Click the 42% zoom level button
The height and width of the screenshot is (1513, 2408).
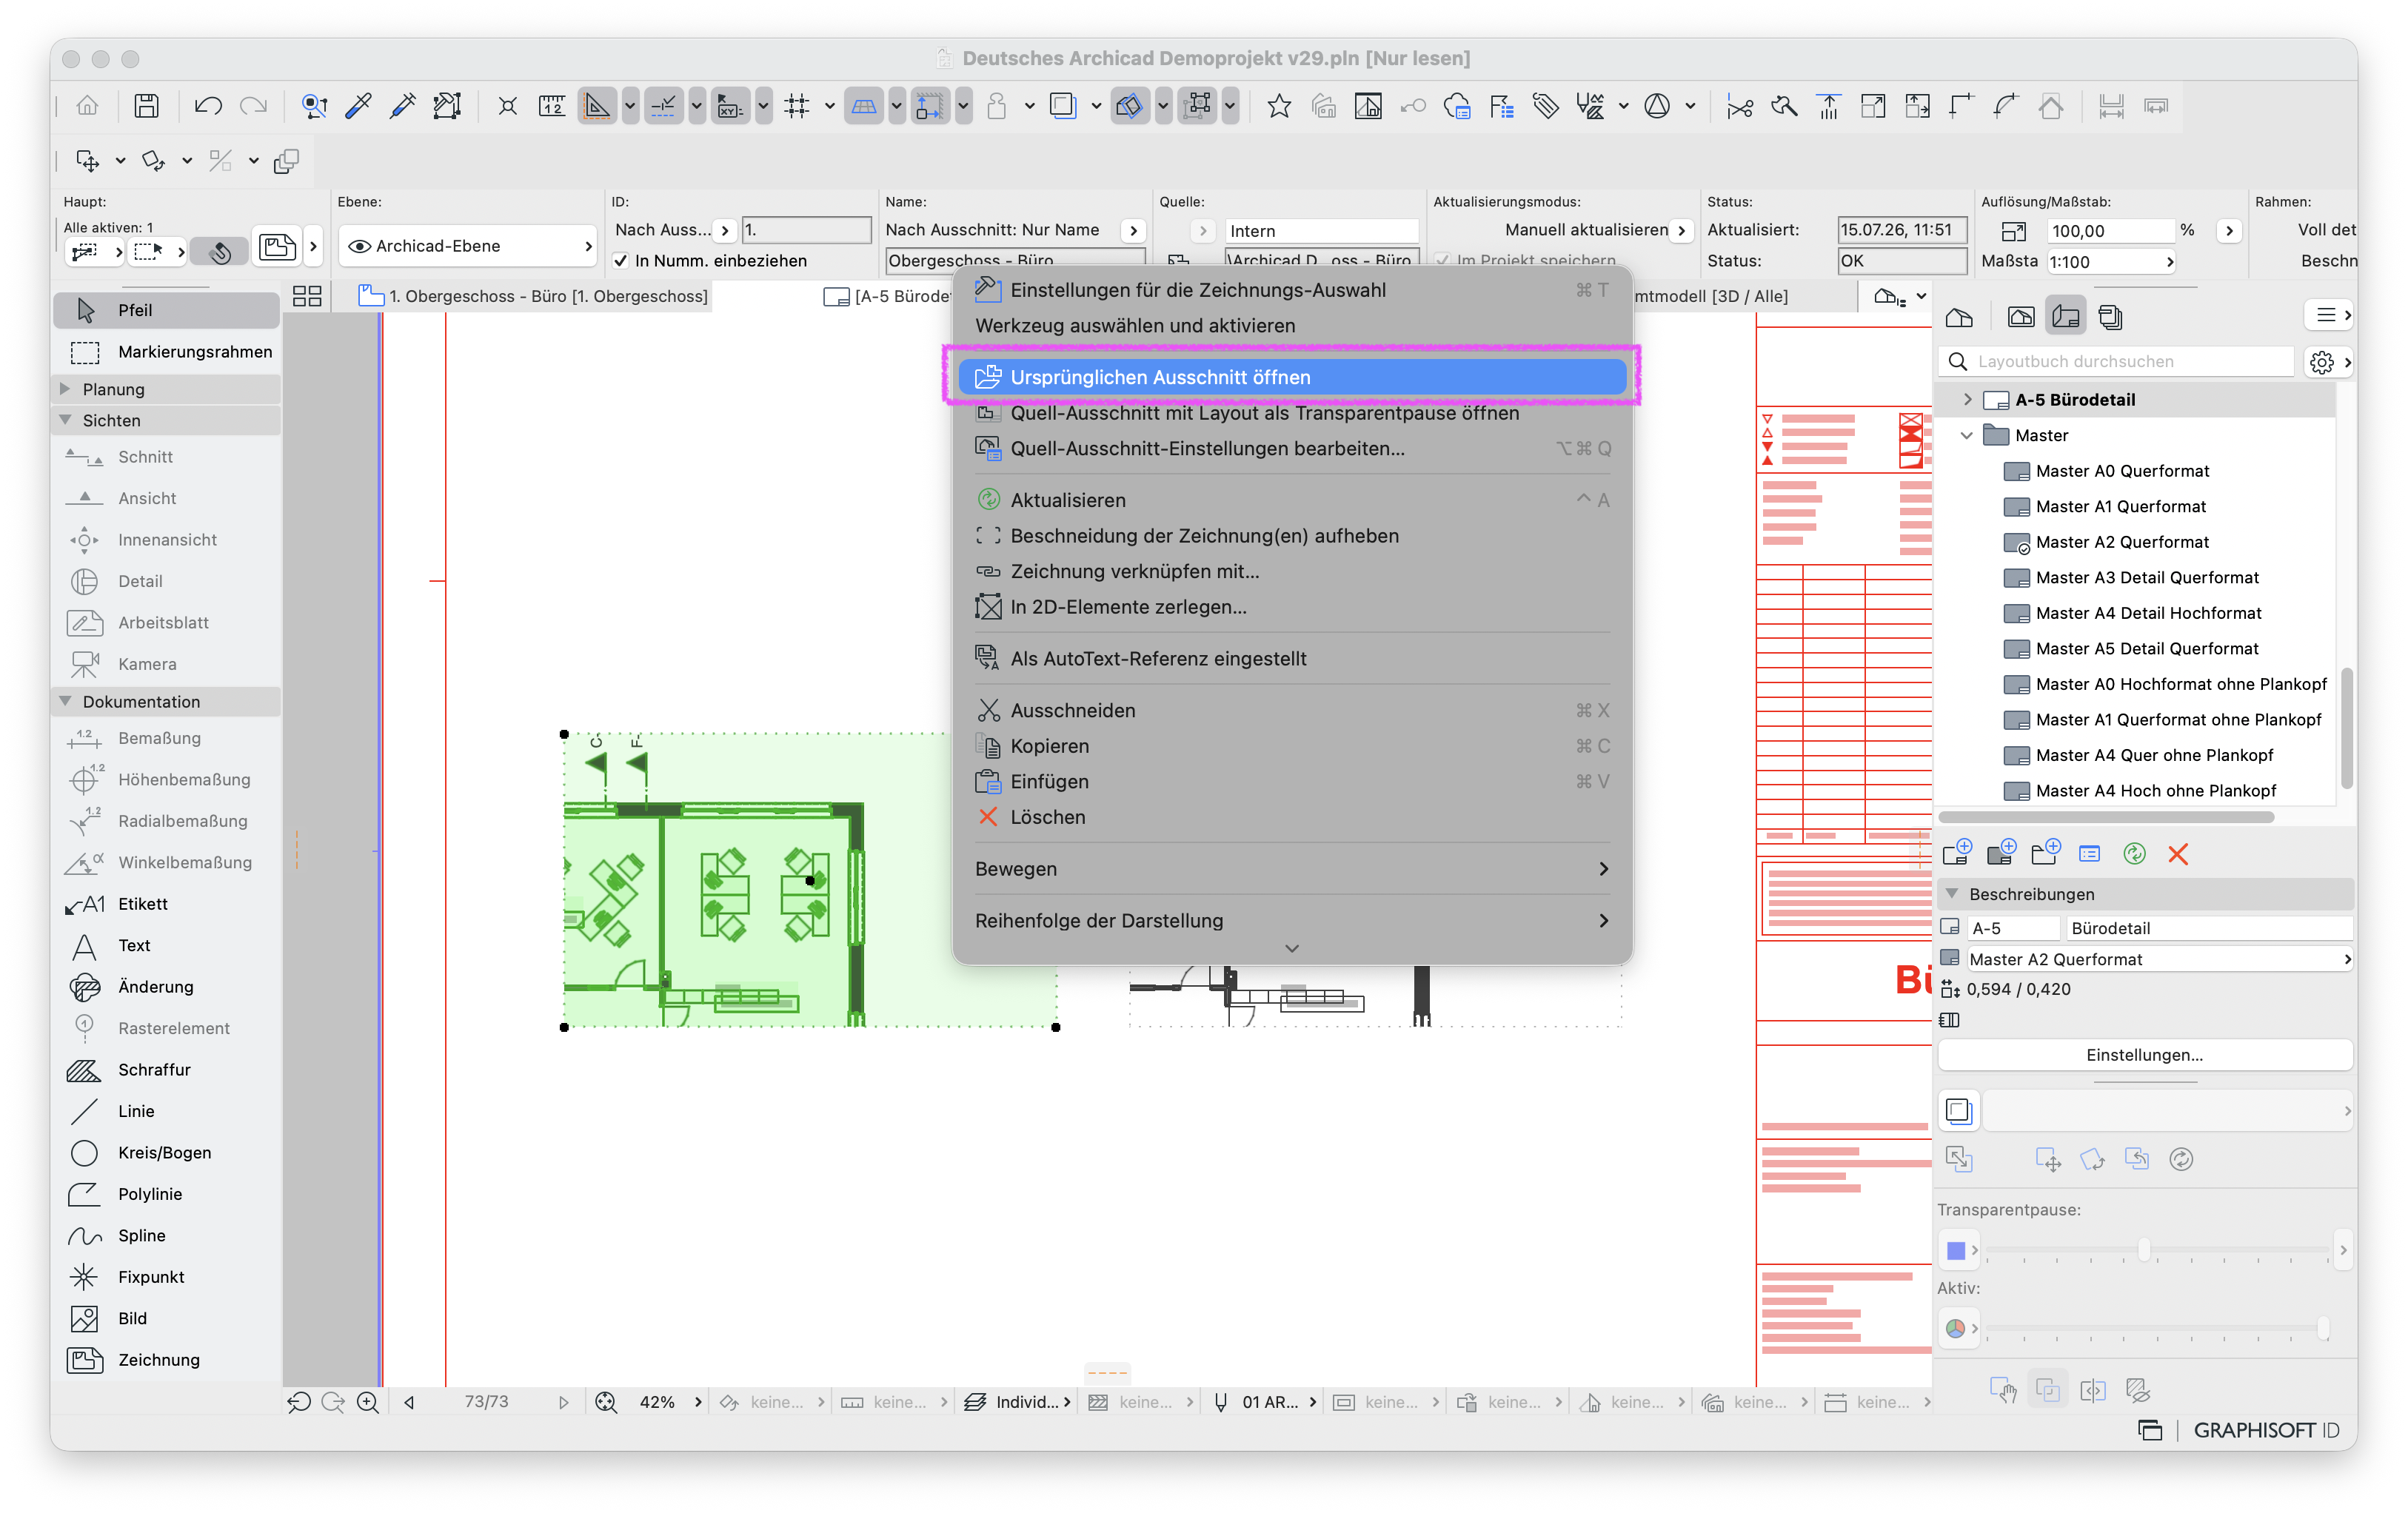pyautogui.click(x=657, y=1402)
